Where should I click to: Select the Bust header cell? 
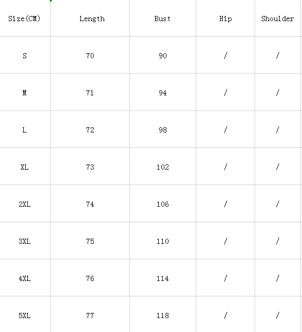[x=163, y=18]
